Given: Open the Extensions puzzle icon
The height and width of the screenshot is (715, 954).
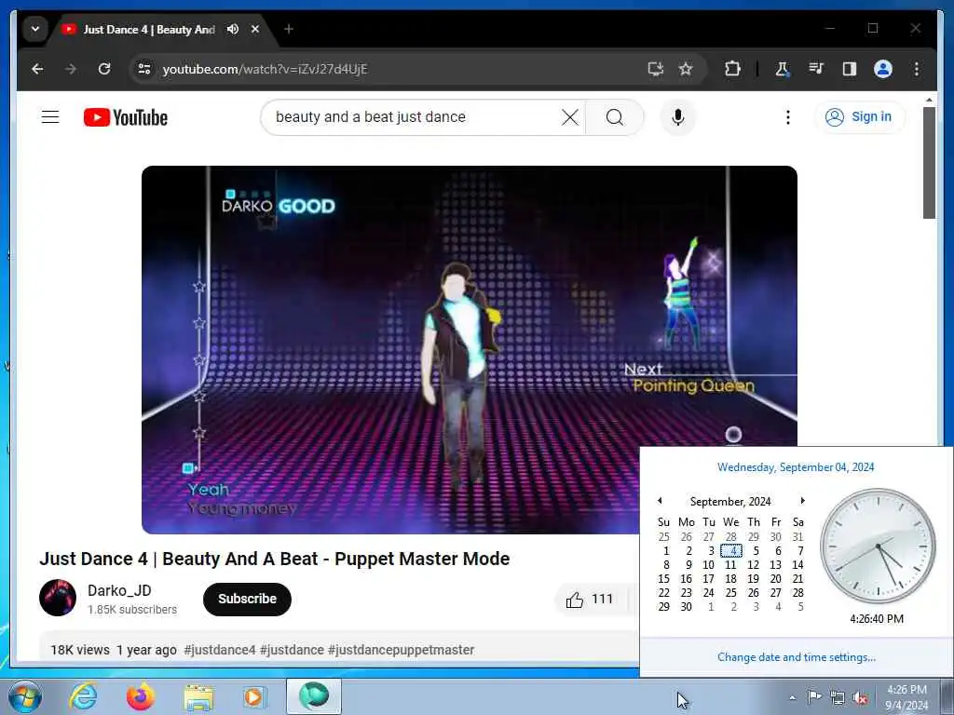Looking at the screenshot, I should click(x=732, y=69).
